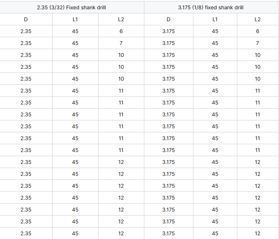Click 3.175 drill's L1 value 45 beside L2 7
The width and height of the screenshot is (279, 239).
click(215, 43)
